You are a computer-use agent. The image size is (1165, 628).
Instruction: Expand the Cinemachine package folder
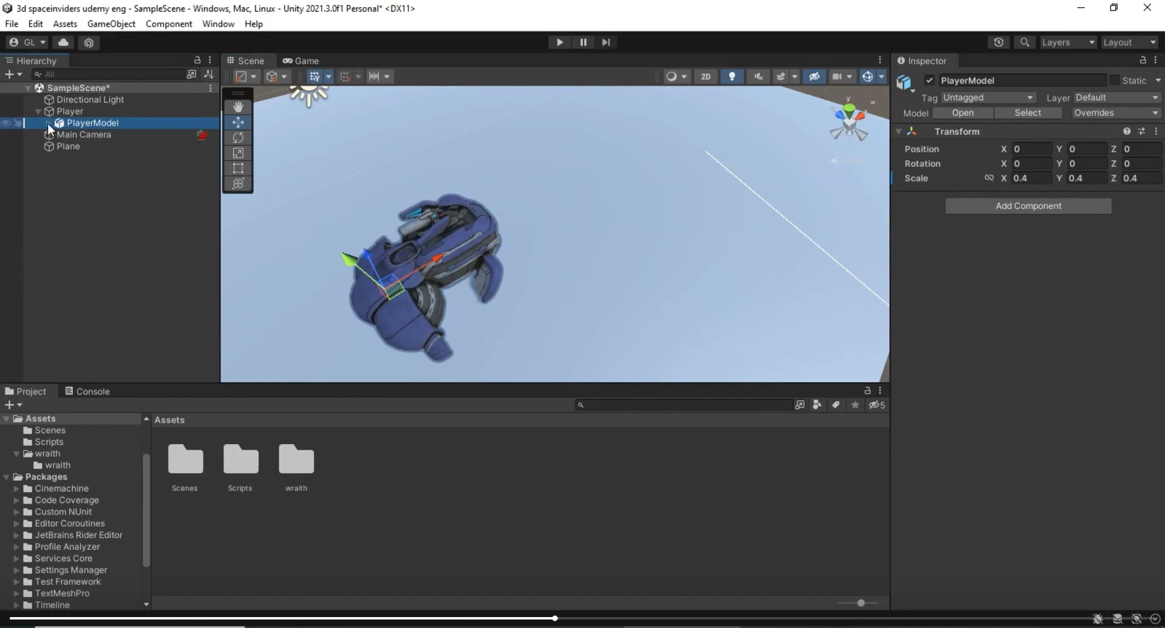click(16, 488)
